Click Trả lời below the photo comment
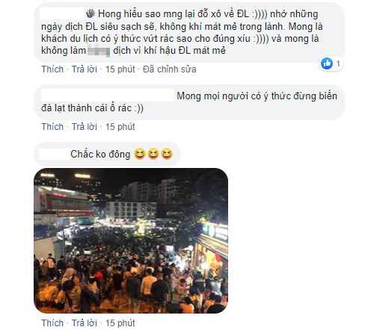Image resolution: width=365 pixels, height=330 pixels. tap(85, 323)
